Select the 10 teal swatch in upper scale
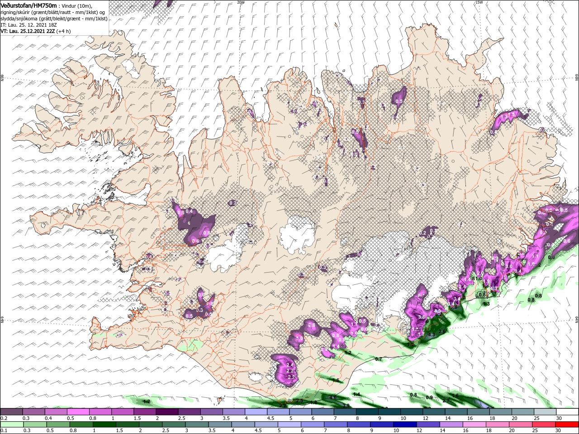The image size is (579, 434). point(412,412)
